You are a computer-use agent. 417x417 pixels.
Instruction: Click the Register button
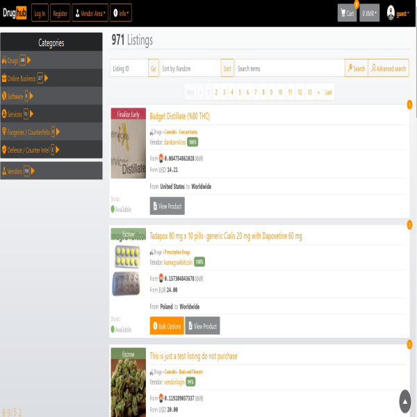[x=60, y=13]
